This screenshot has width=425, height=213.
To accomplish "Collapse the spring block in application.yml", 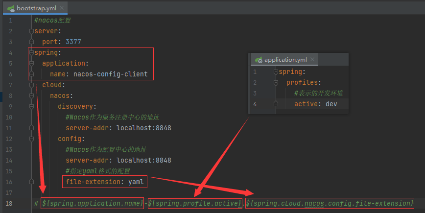I will (276, 72).
